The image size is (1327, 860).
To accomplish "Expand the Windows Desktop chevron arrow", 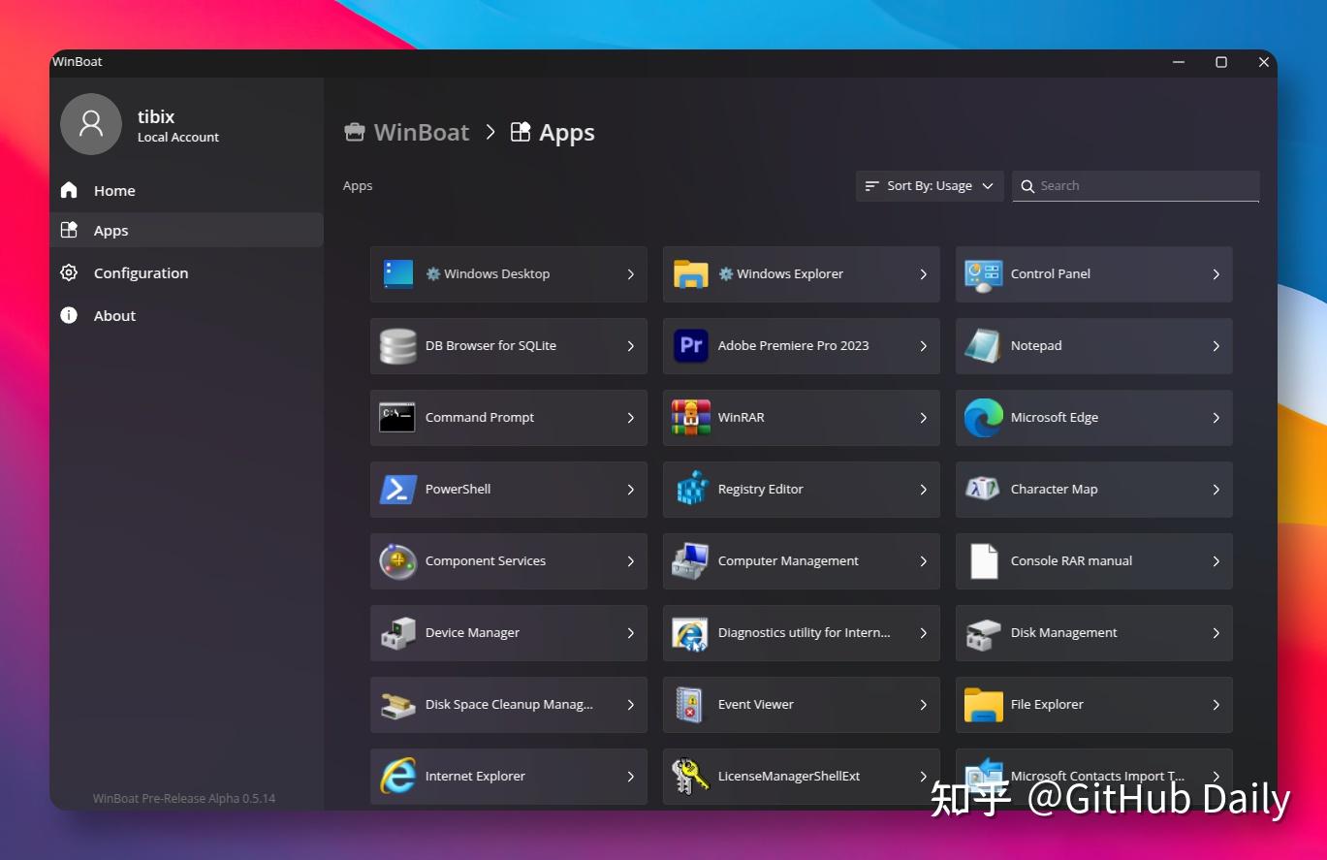I will (x=630, y=274).
